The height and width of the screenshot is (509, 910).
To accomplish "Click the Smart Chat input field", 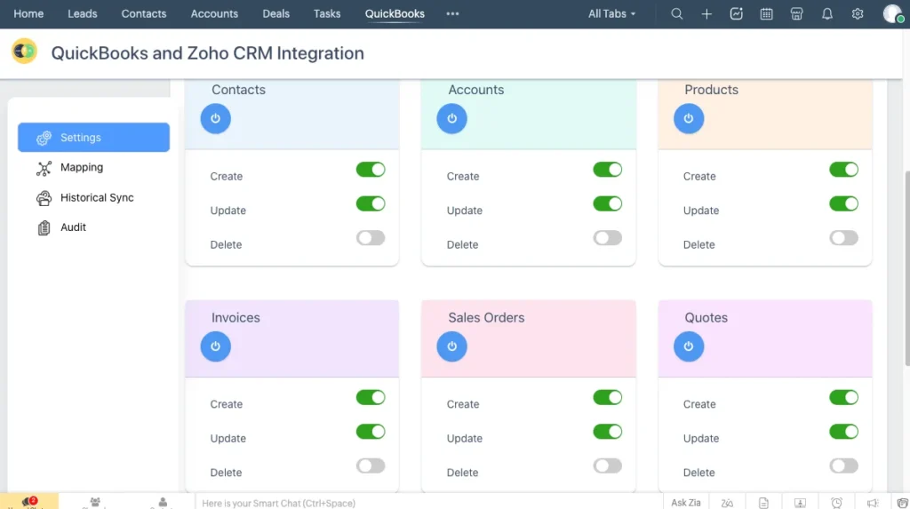I will 429,503.
